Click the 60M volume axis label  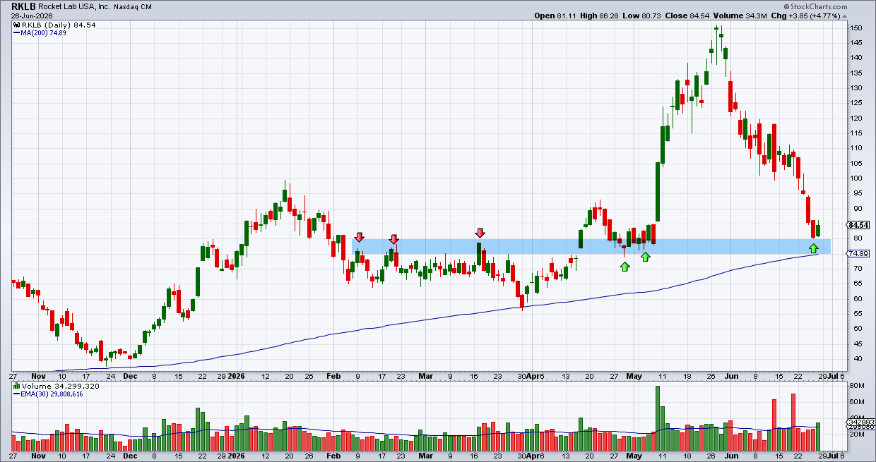coord(856,403)
